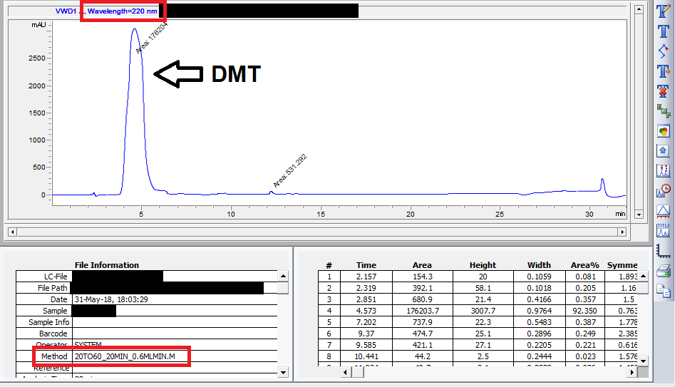675x387 pixels.
Task: Click the Barcode field
Action: pos(175,334)
